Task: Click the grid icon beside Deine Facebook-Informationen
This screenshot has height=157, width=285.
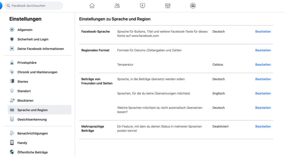Action: (x=12, y=48)
